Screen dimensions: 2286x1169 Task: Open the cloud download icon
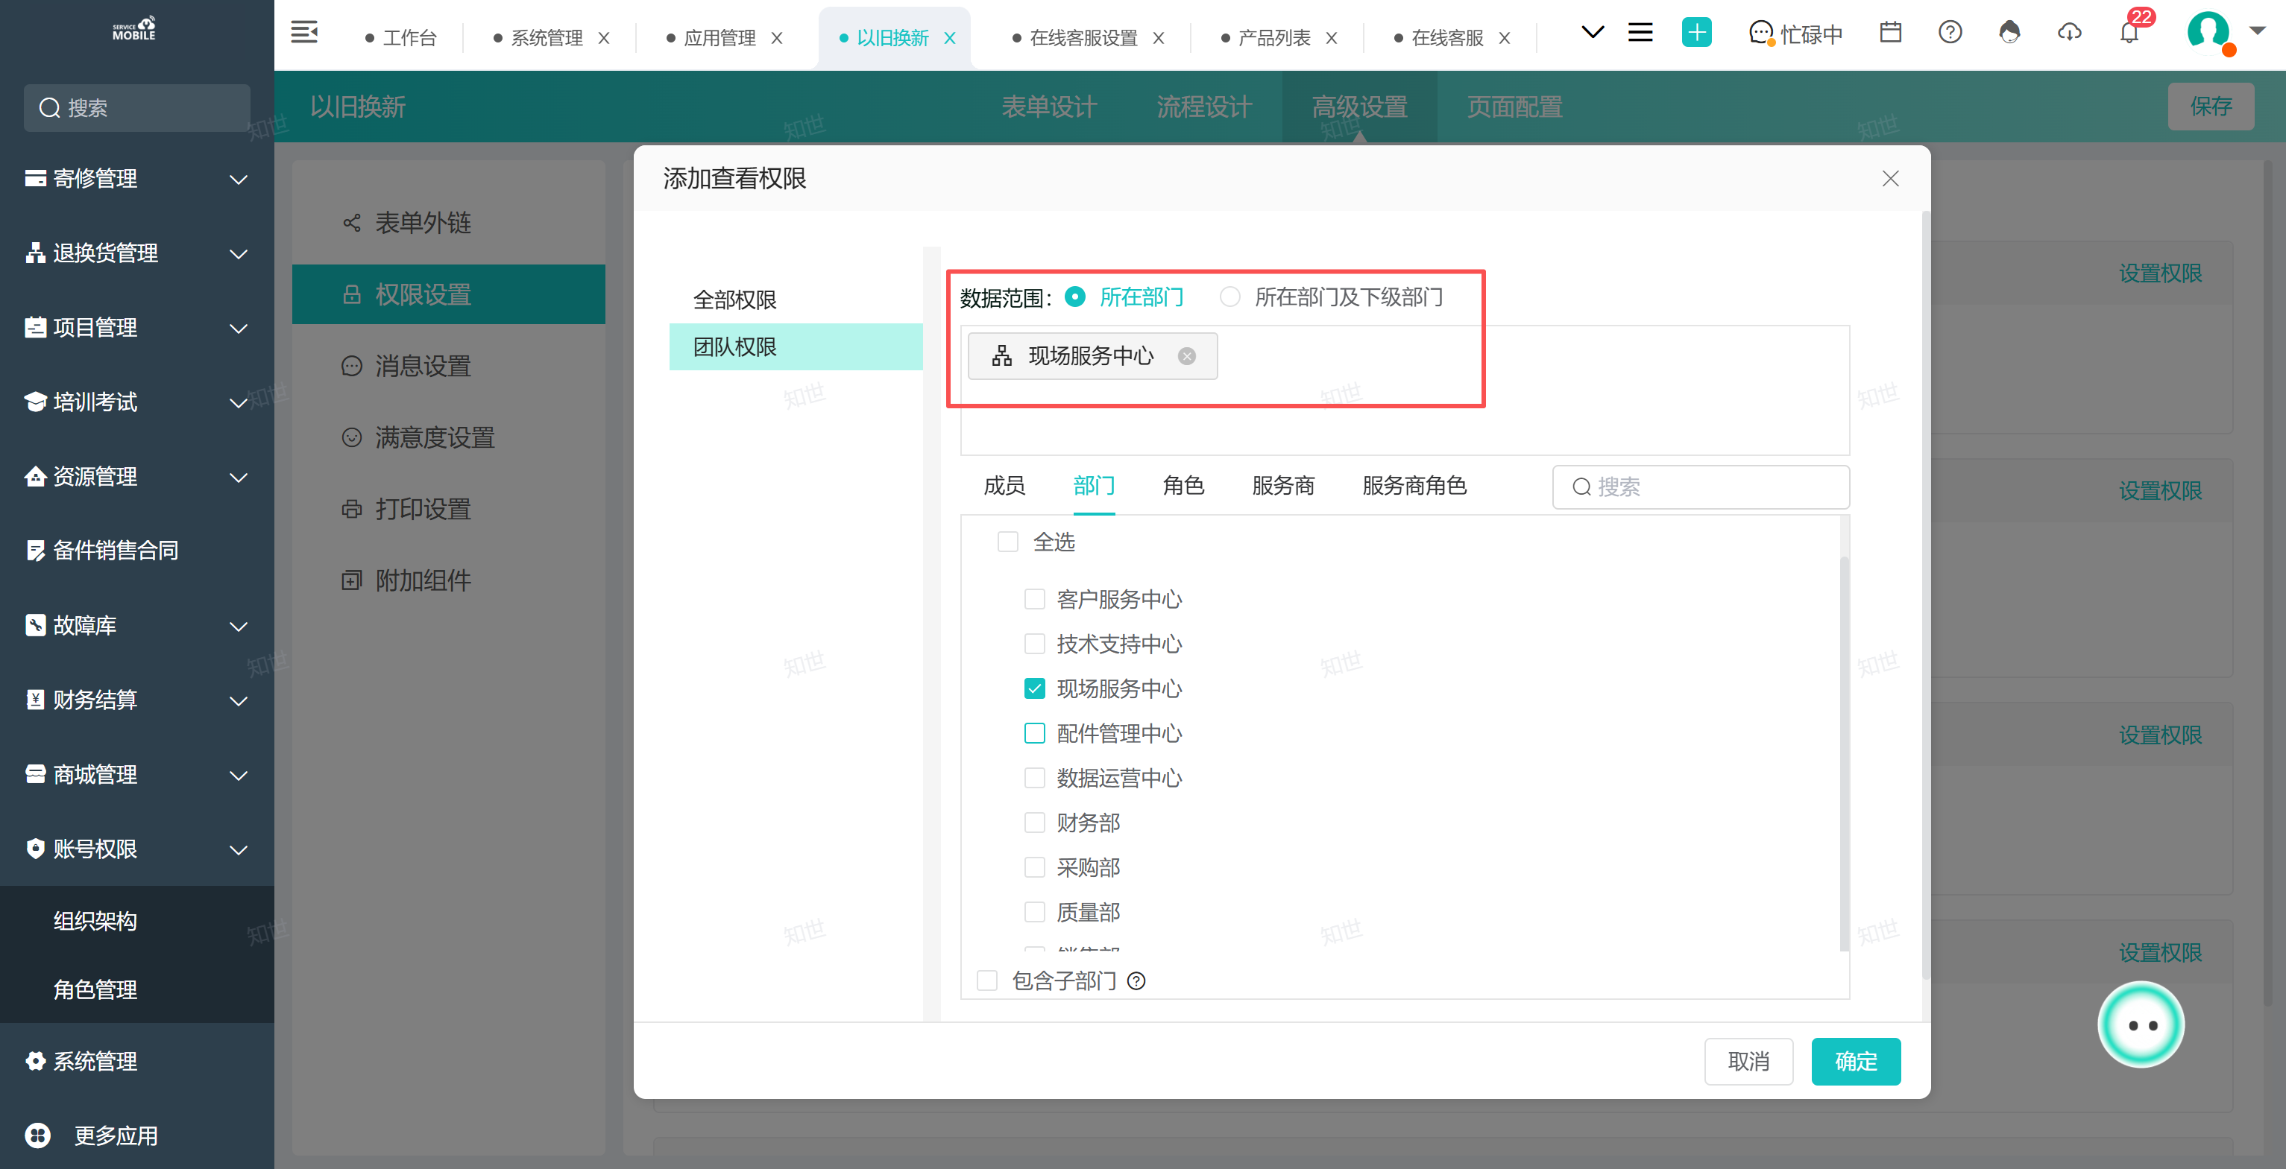pos(2068,33)
